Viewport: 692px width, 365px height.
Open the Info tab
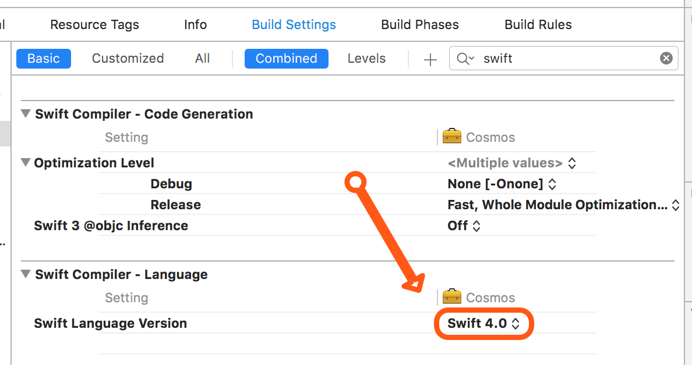[195, 24]
